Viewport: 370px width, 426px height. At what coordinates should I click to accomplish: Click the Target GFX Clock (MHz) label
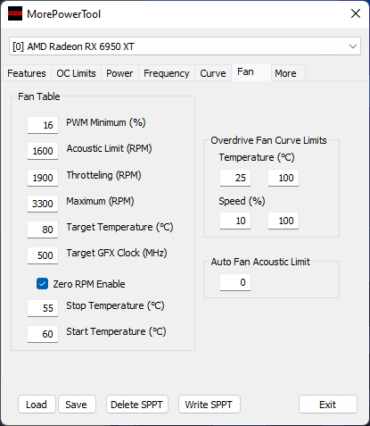(117, 253)
